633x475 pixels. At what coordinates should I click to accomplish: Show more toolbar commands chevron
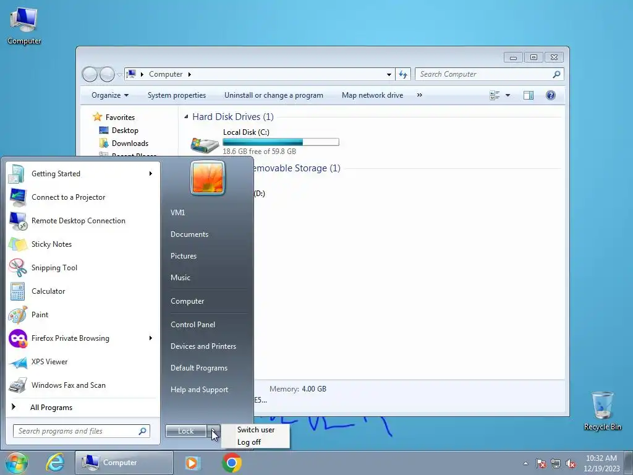click(x=420, y=95)
